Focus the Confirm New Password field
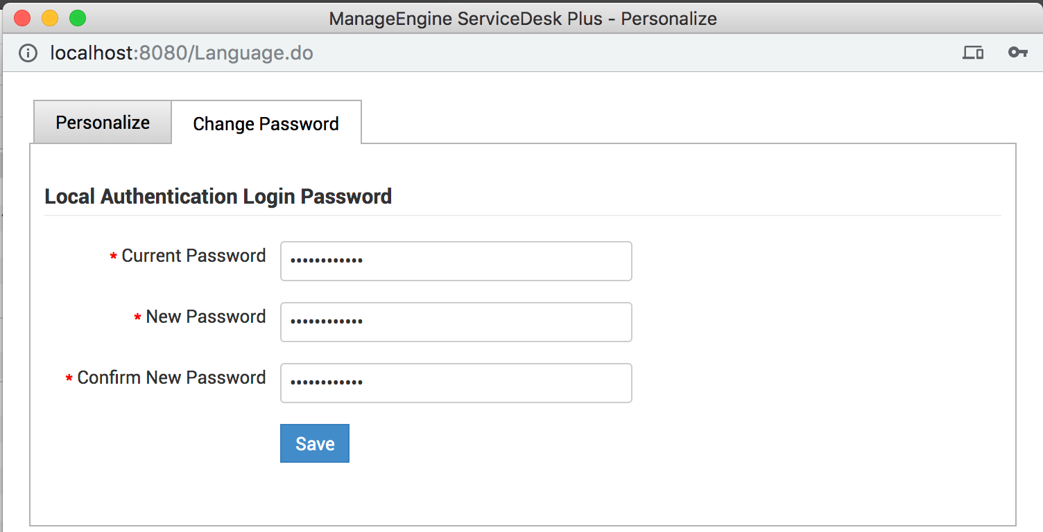Screen dimensions: 1043x532 (456, 383)
